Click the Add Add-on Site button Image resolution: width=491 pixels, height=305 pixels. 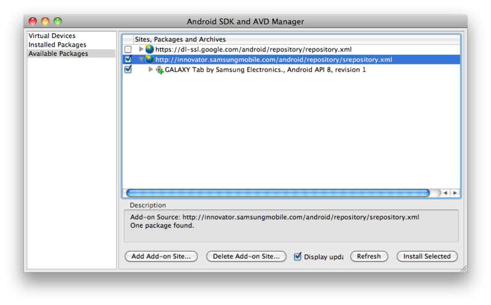161,256
